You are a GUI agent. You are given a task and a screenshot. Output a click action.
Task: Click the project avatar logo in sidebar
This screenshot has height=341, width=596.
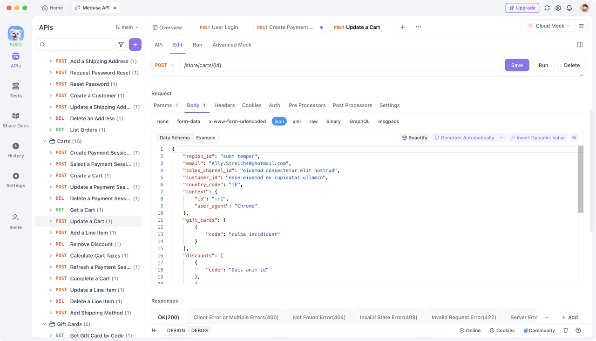15,34
